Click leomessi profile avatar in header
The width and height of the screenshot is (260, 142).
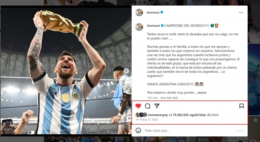point(139,12)
